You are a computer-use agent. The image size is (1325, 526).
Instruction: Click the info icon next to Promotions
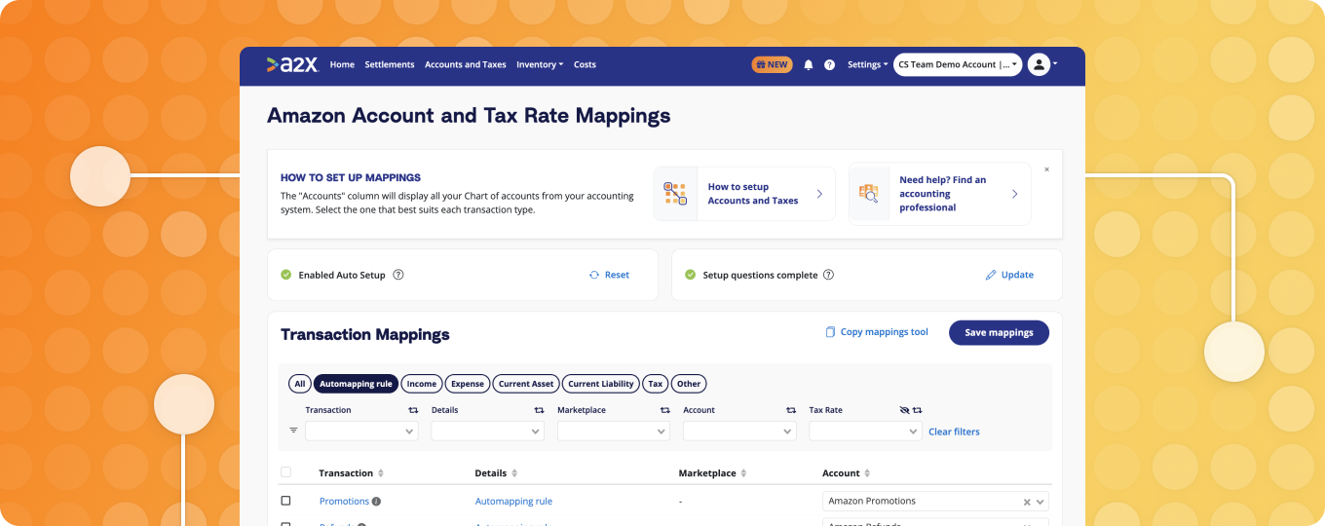pyautogui.click(x=376, y=502)
